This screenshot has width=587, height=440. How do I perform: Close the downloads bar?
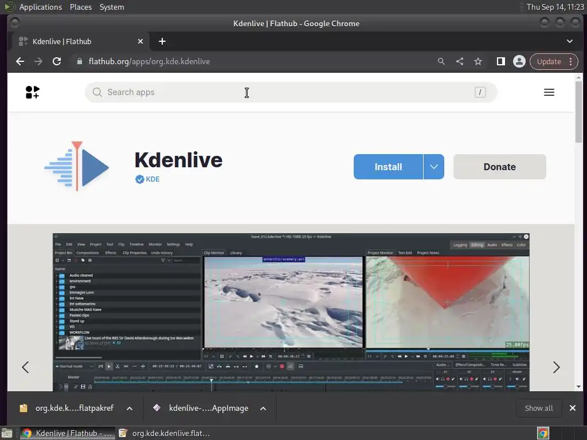pos(573,408)
